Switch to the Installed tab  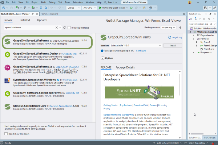coord(25,20)
